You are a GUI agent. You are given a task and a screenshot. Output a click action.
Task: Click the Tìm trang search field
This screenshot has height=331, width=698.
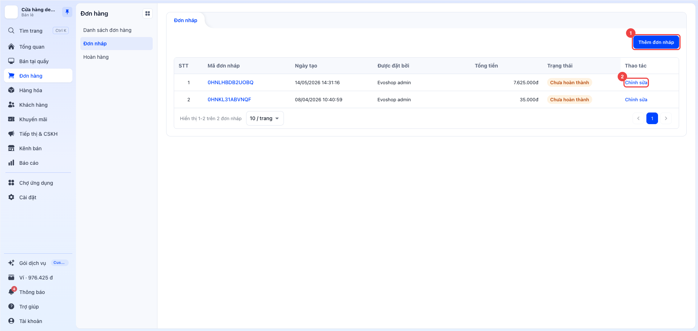point(38,30)
